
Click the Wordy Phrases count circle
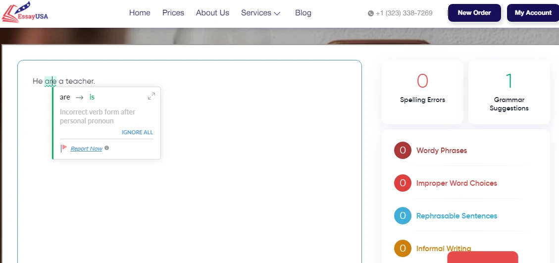click(x=403, y=150)
